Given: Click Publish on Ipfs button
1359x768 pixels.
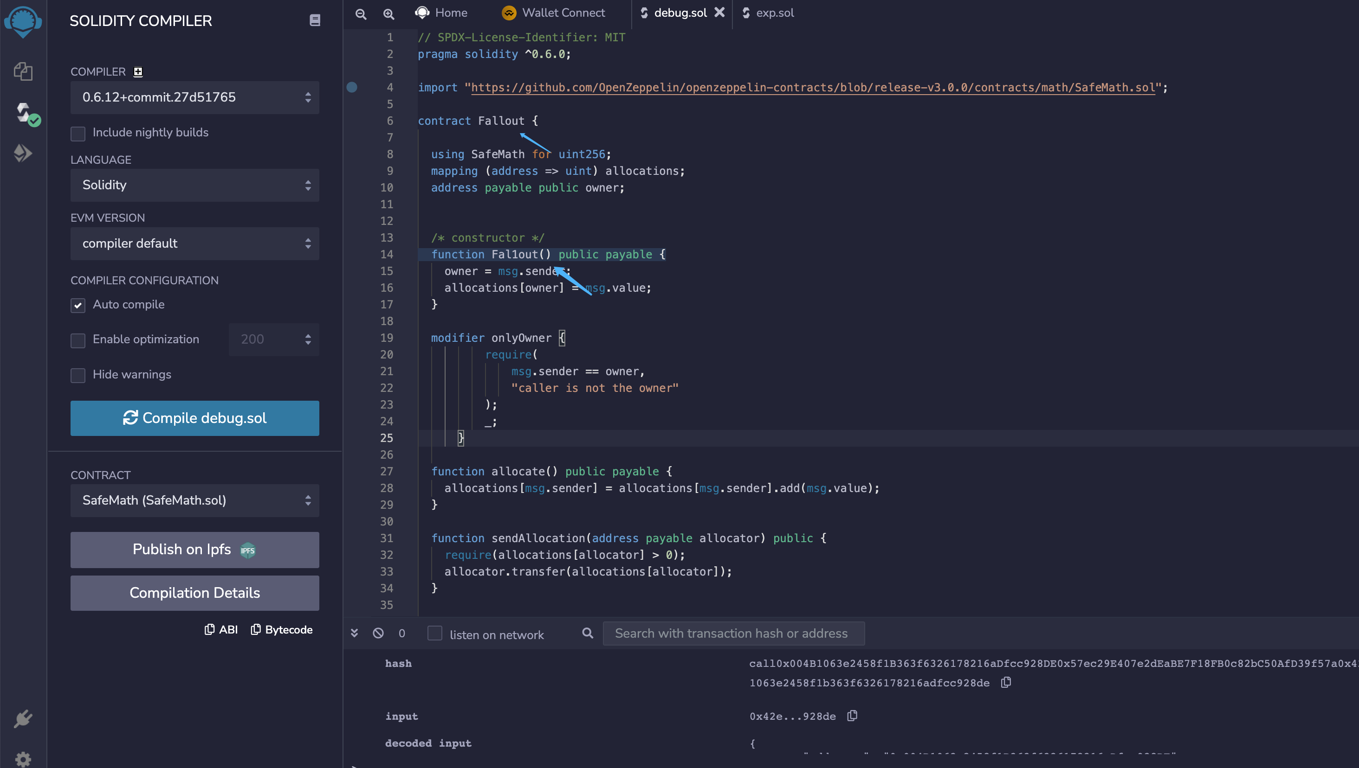Looking at the screenshot, I should [x=195, y=550].
